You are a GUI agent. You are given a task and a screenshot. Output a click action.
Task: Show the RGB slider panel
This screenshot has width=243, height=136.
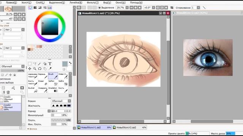coord(35,8)
